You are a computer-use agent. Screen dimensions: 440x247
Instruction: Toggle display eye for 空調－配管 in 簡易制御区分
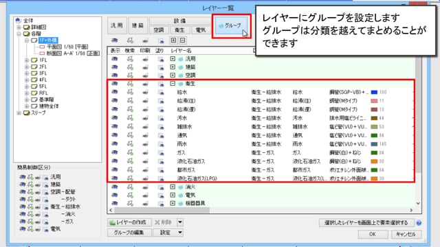[x=23, y=192]
